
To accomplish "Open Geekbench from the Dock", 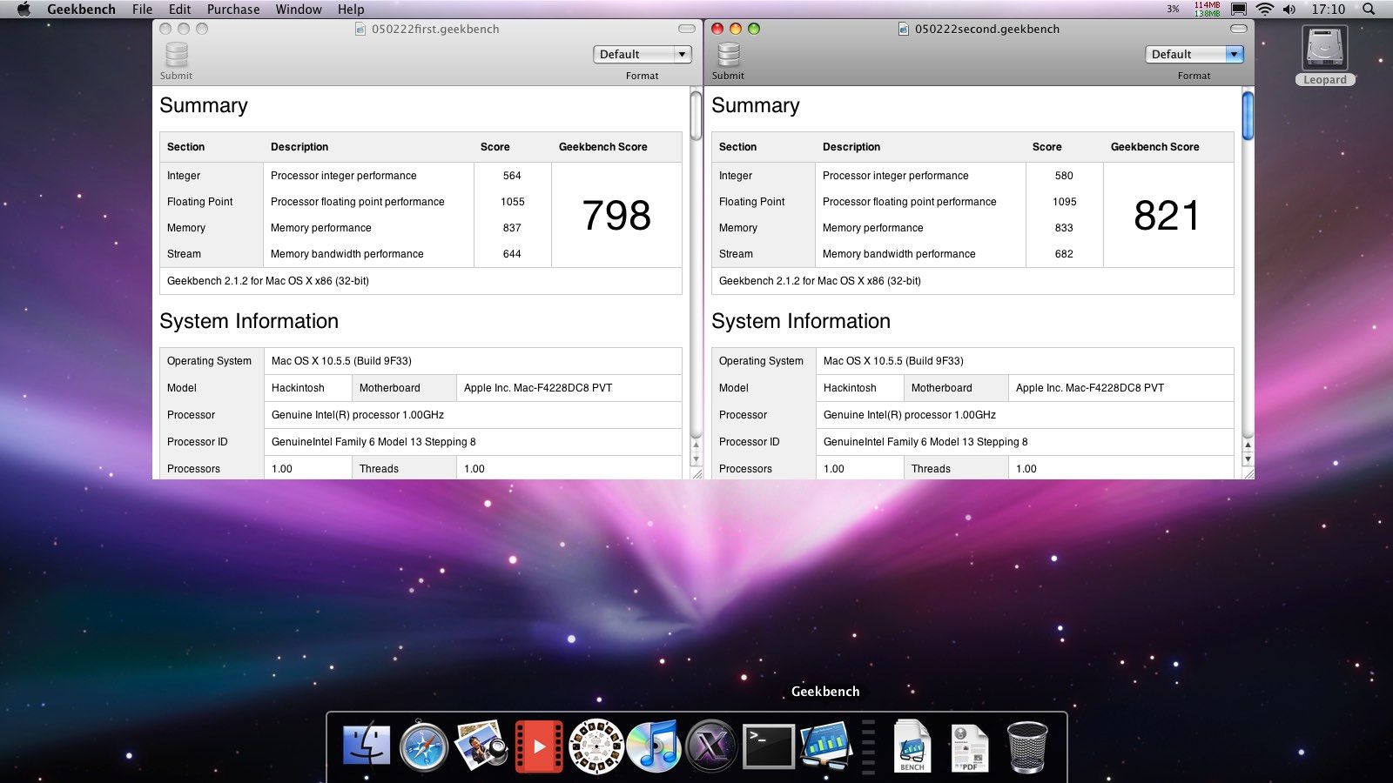I will (x=824, y=746).
